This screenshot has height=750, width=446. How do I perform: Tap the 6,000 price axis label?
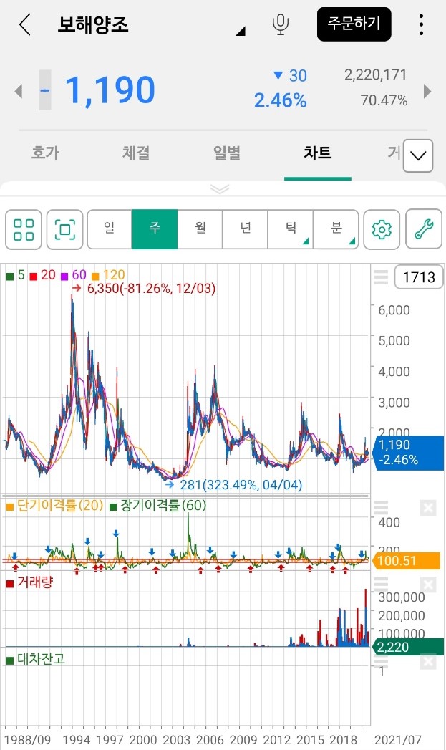[x=394, y=310]
